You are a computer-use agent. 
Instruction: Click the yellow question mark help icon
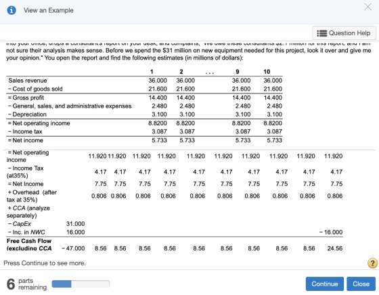[372, 263]
